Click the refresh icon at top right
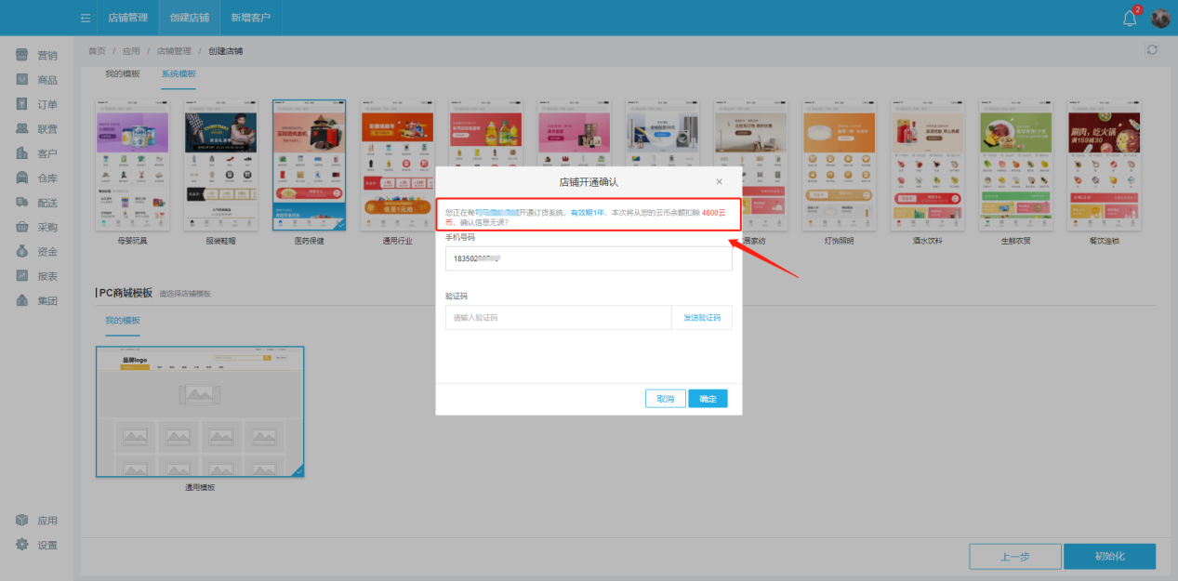Image resolution: width=1178 pixels, height=581 pixels. pos(1152,50)
